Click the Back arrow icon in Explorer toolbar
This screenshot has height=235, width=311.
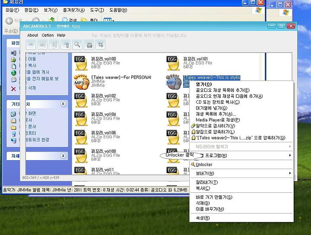(9, 21)
